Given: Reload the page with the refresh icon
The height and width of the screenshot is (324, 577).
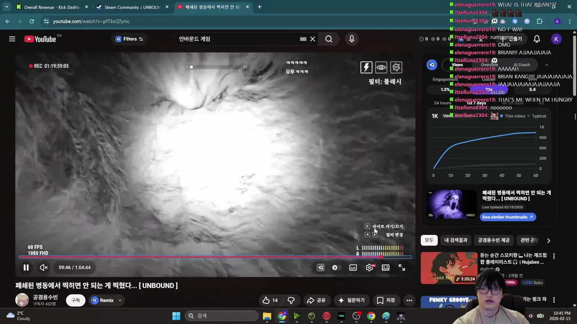Looking at the screenshot, I should [32, 21].
